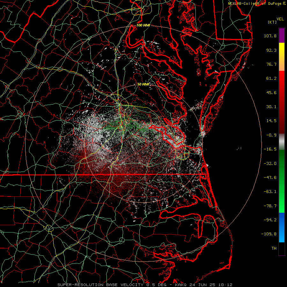Screen dimensions: 287x287
Task: Click the blue segment of the color bar
Action: [x=282, y=227]
